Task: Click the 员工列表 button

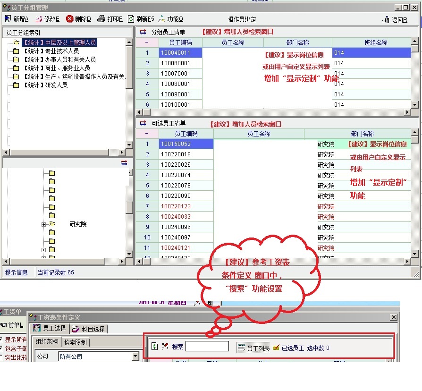Action: 253,348
